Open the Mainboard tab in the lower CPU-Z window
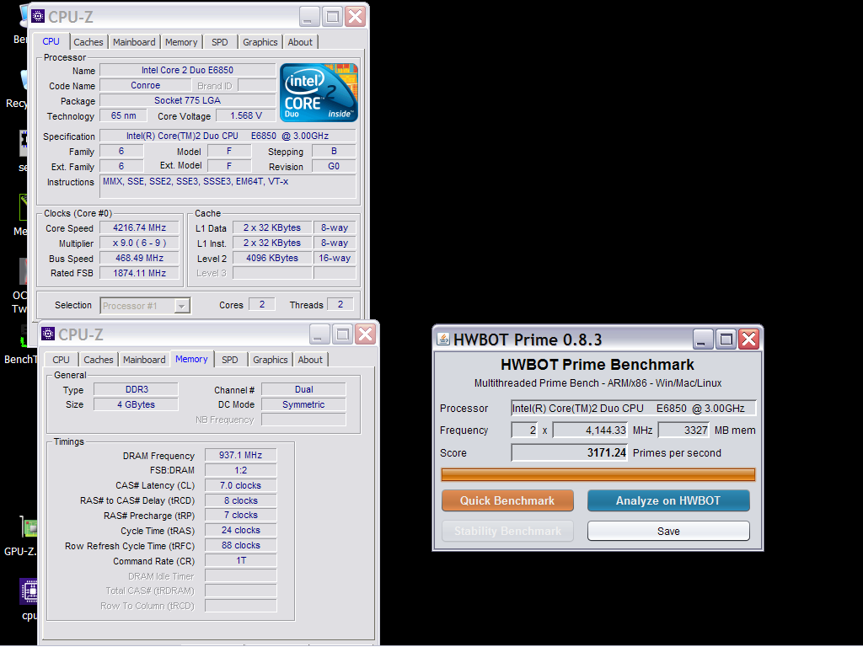The height and width of the screenshot is (647, 863). (144, 360)
